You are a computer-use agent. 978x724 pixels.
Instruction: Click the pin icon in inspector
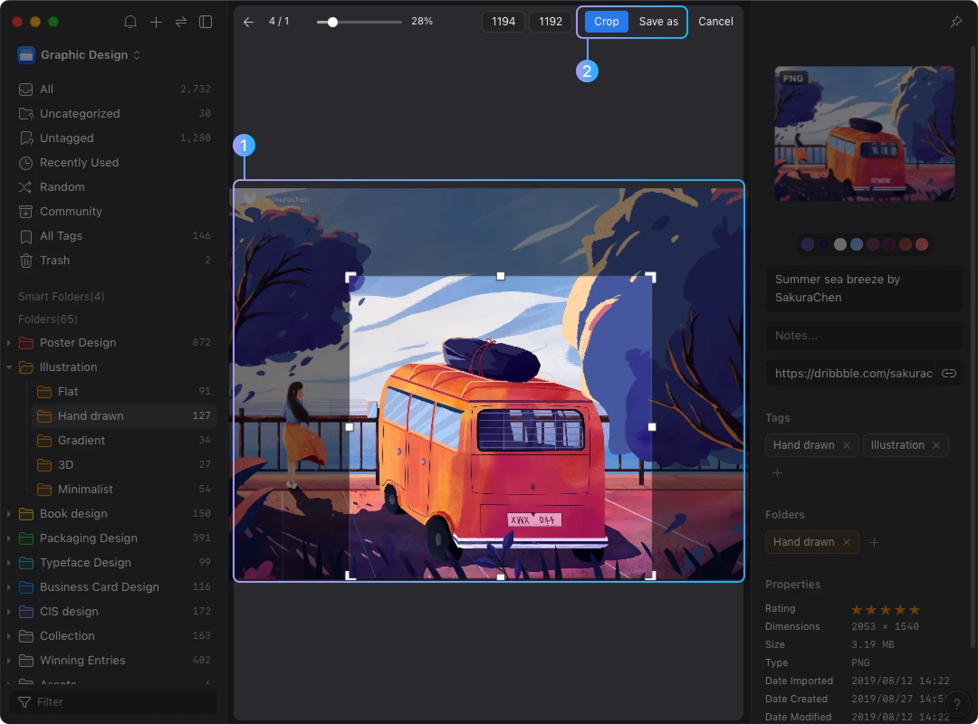coord(956,21)
